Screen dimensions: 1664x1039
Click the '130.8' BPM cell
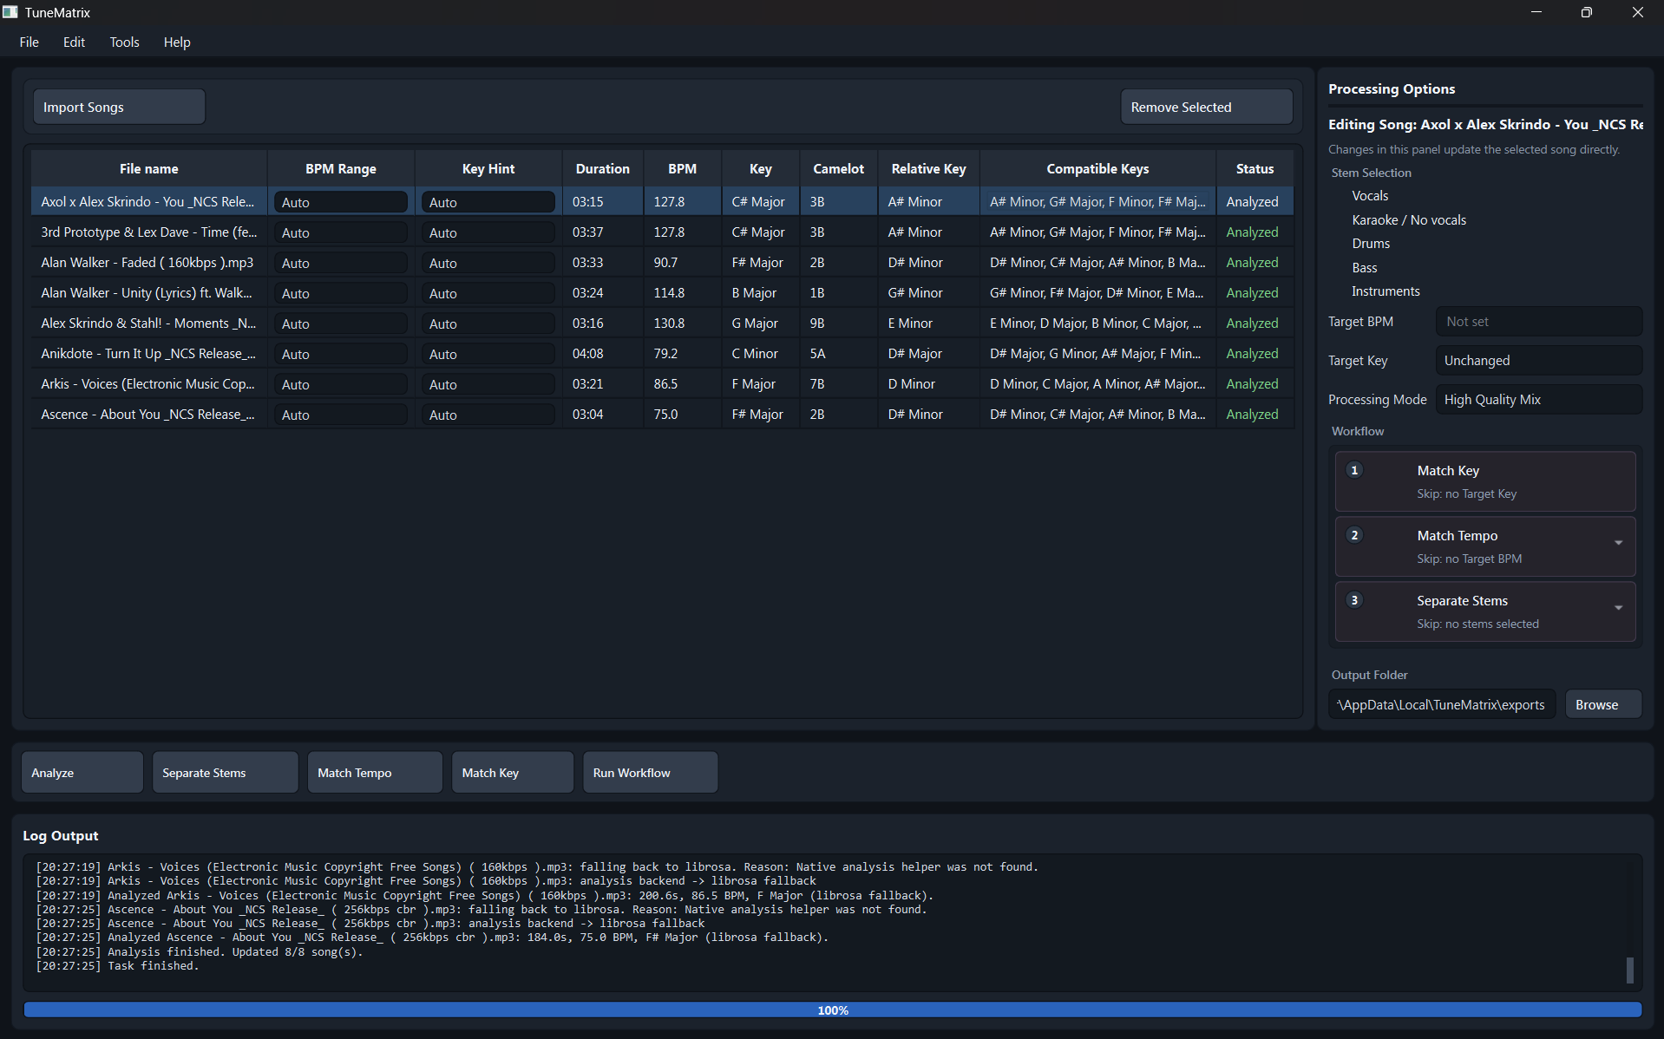click(x=682, y=323)
